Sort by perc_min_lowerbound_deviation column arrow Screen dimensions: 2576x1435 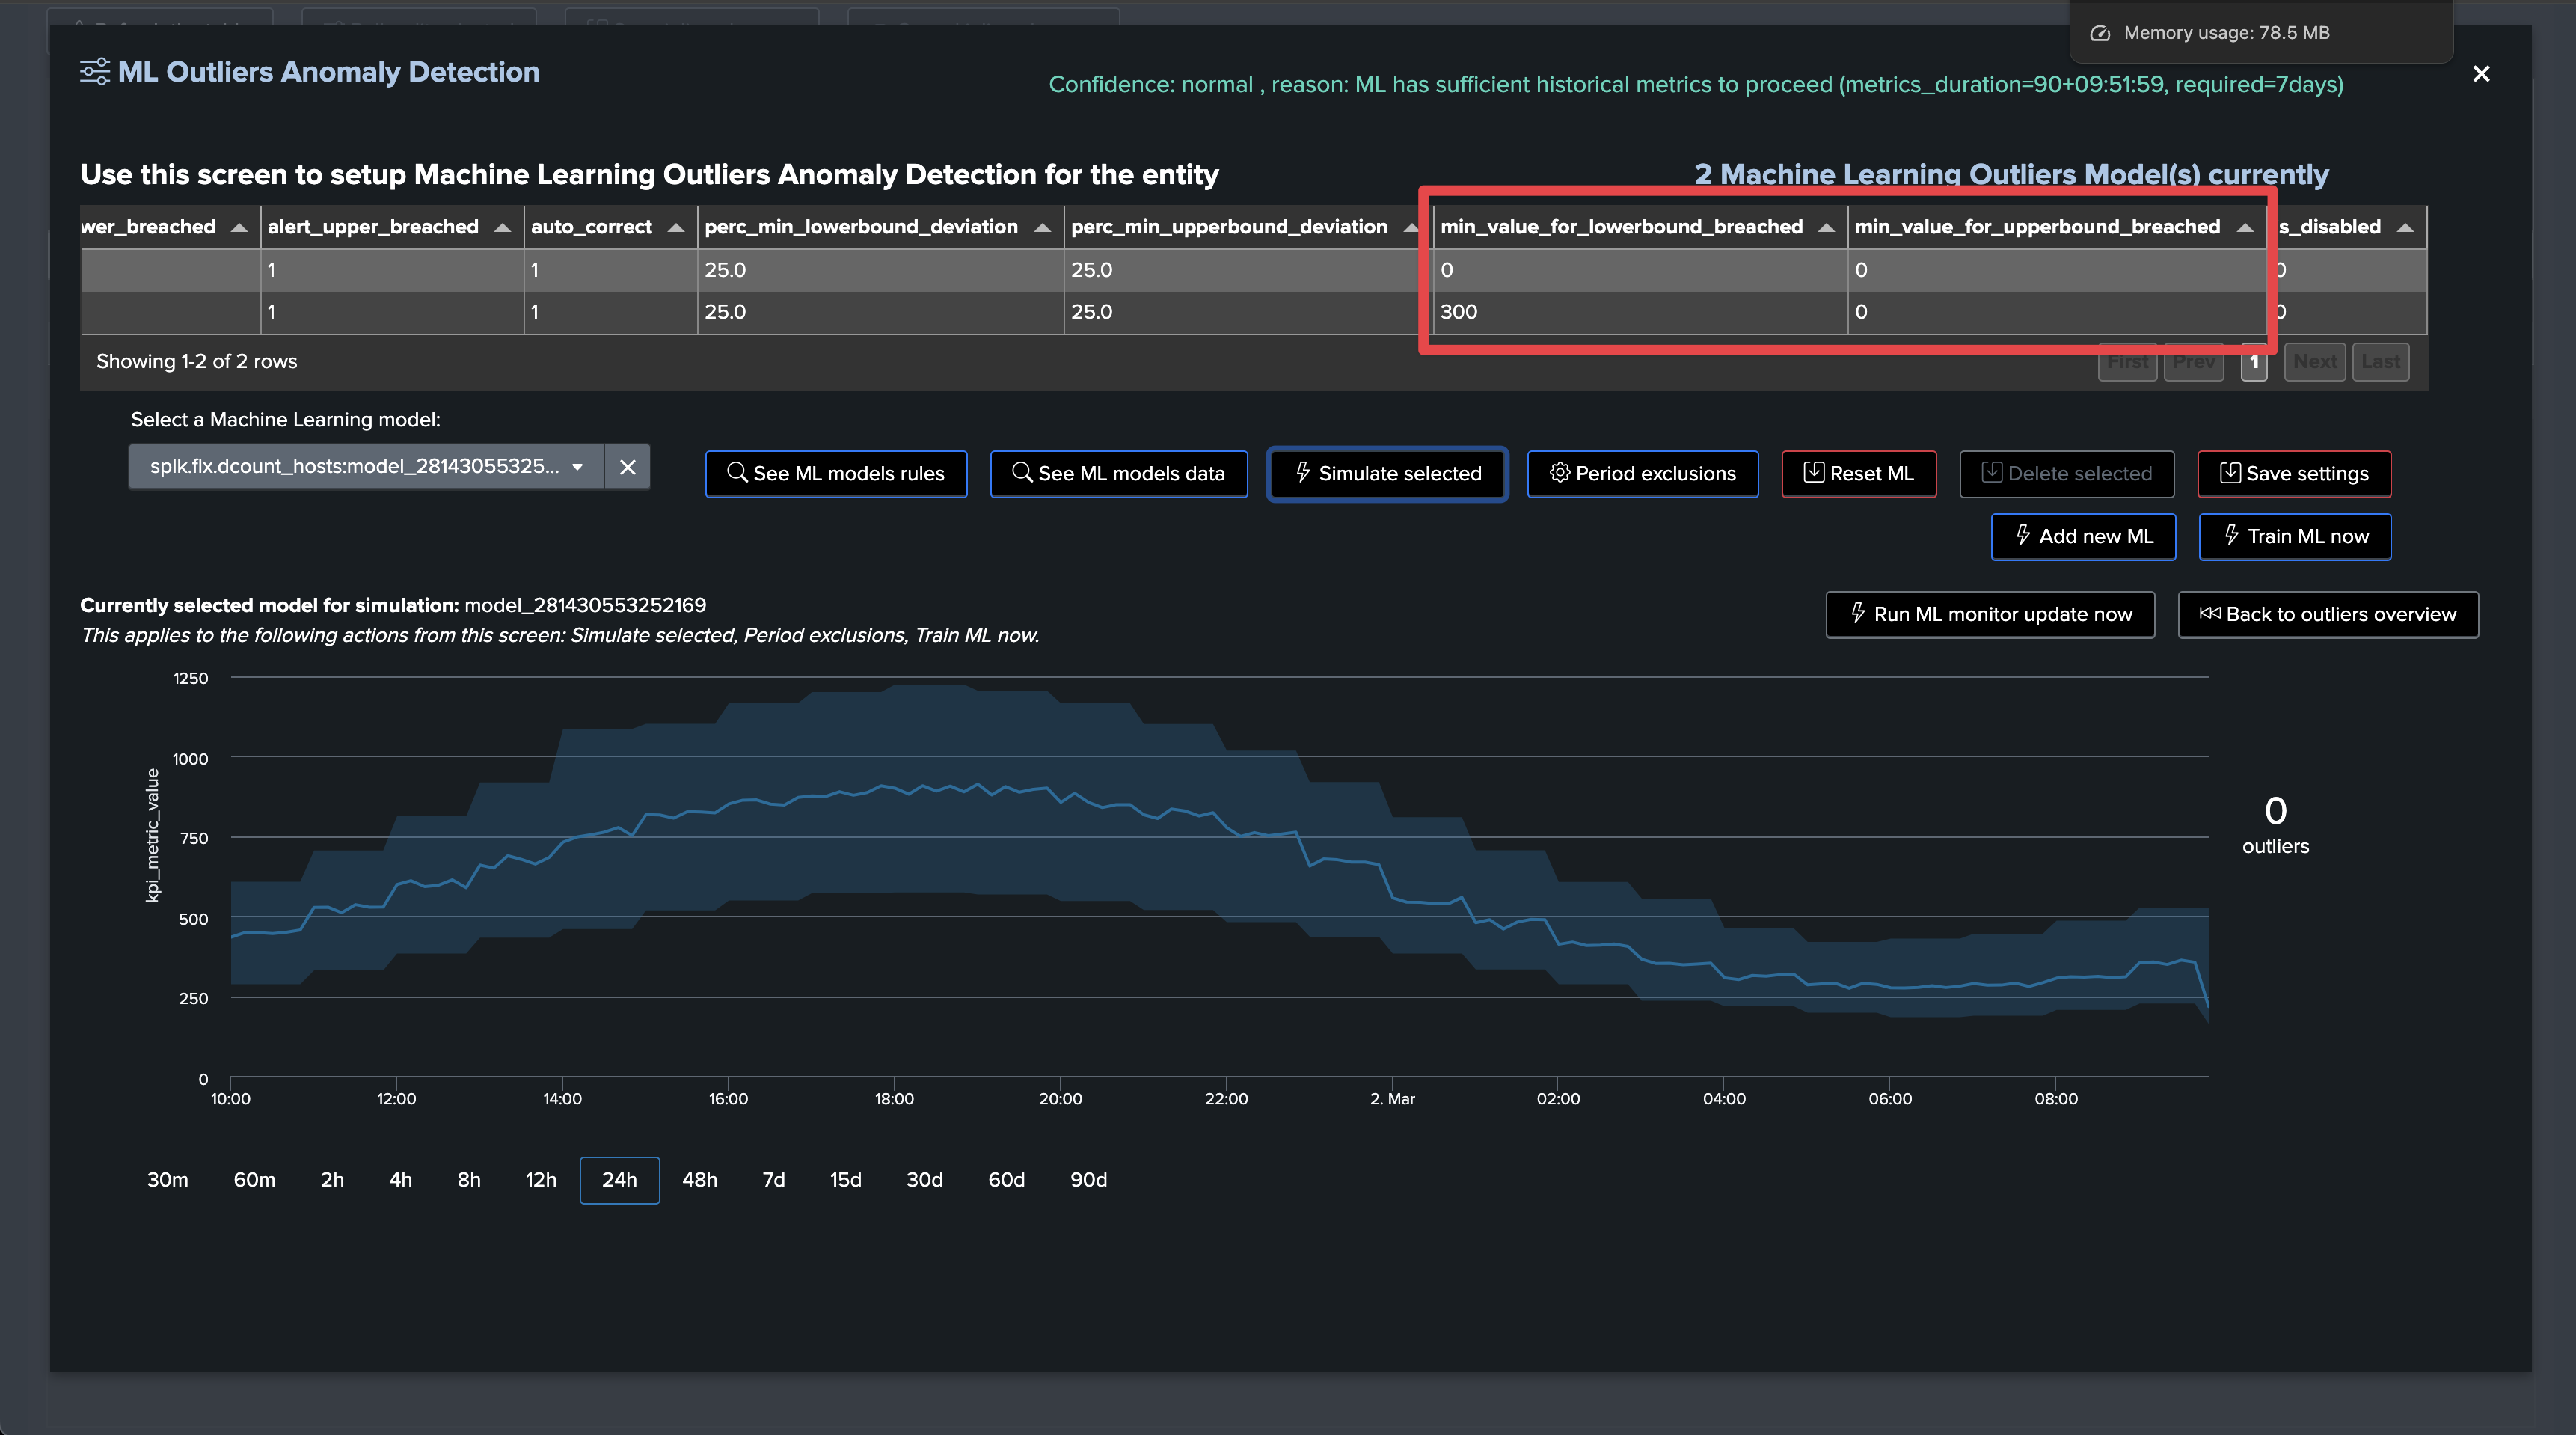pyautogui.click(x=1042, y=228)
